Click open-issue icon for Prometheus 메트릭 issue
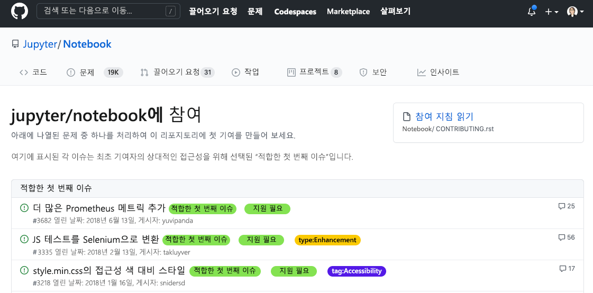The height and width of the screenshot is (293, 593). [24, 207]
